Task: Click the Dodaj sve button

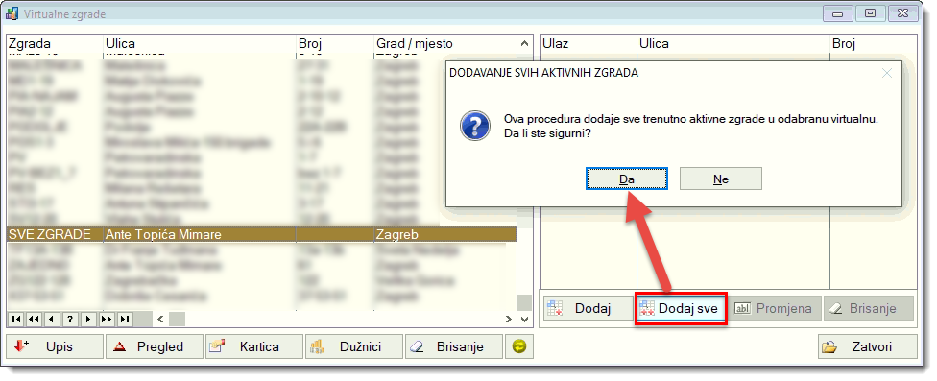Action: coord(681,308)
